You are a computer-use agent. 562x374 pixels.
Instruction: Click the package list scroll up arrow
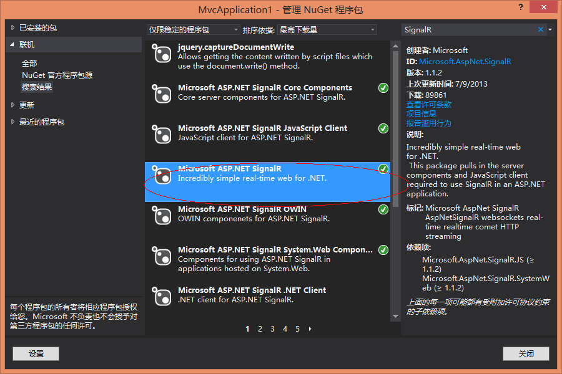coord(396,46)
